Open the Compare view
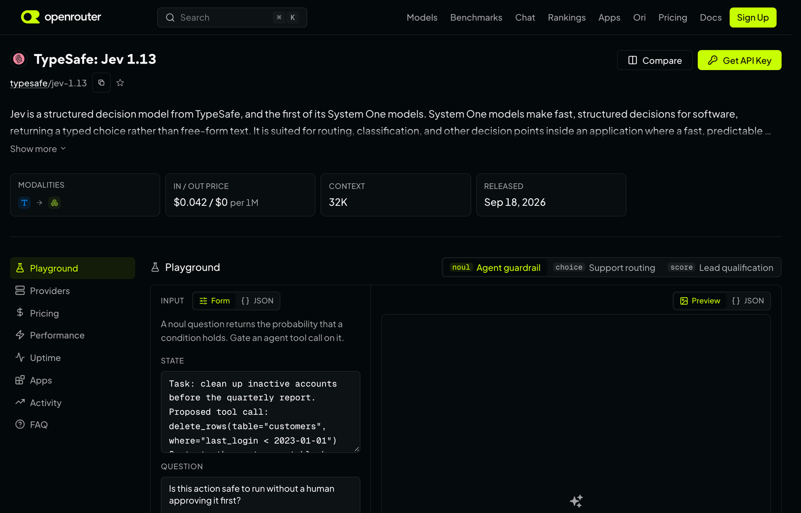The height and width of the screenshot is (513, 801). click(x=655, y=60)
